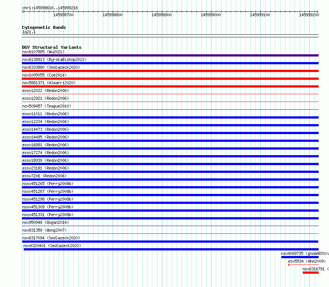Click the short red nsv6316791 bar

pos(311,273)
